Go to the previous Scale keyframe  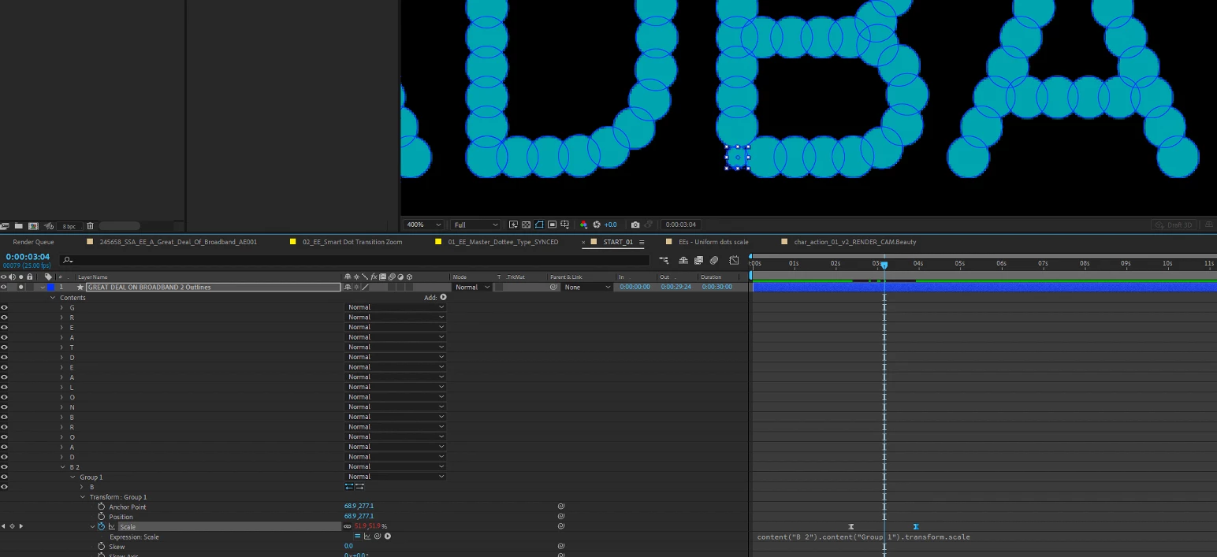point(3,526)
